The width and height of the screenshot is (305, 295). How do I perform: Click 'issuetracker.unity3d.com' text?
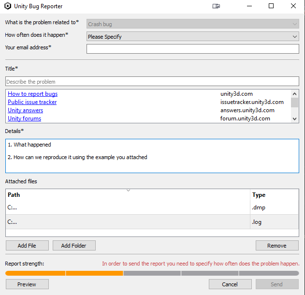pos(252,102)
